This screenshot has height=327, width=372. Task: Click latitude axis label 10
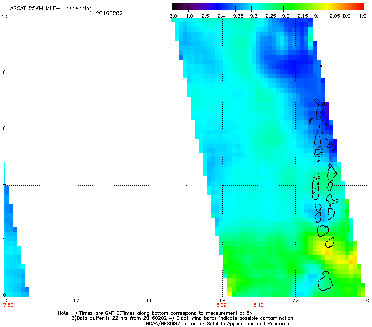[x=4, y=17]
